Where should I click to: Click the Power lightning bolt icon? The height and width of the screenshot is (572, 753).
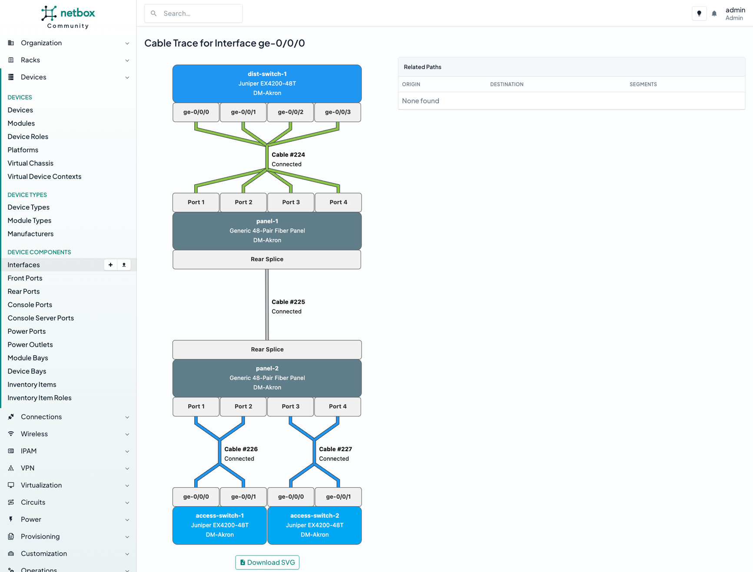[11, 519]
